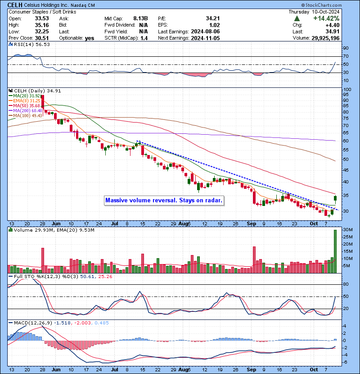The width and height of the screenshot is (360, 374).
Task: Click the MACD histogram value 0.485
Action: coord(102,323)
